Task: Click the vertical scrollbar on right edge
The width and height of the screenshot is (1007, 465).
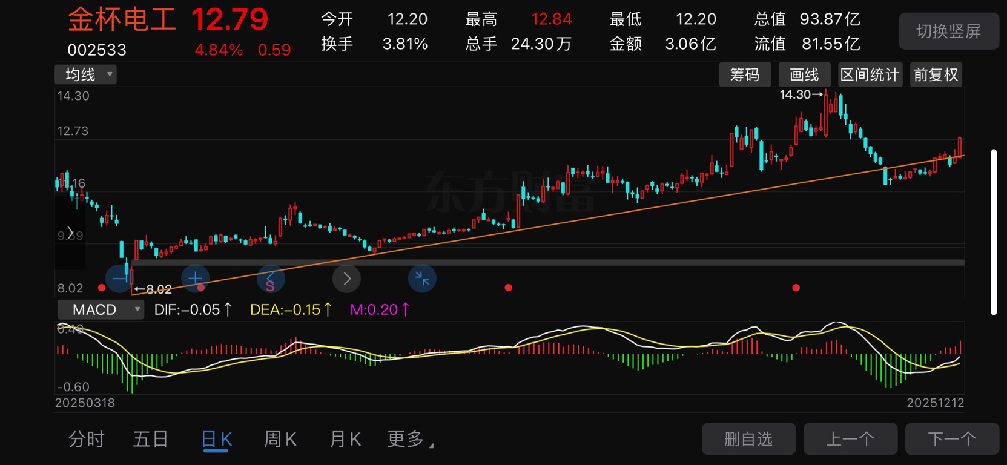Action: (x=994, y=232)
